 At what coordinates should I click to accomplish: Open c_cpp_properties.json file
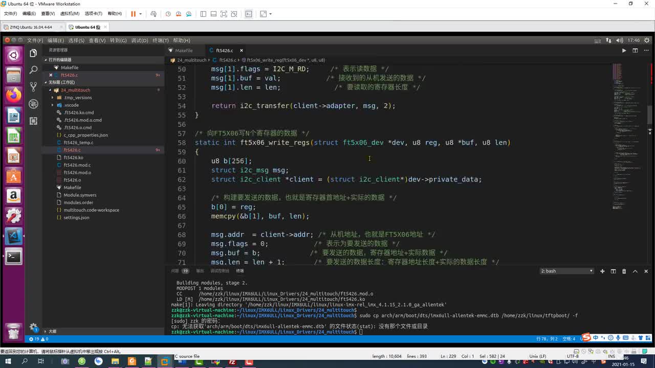85,135
